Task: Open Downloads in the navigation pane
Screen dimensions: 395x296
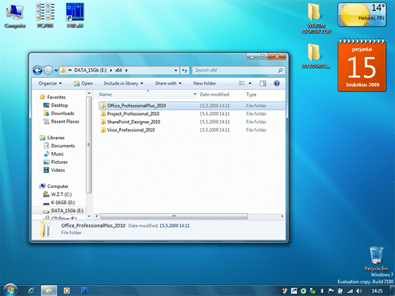Action: click(59, 113)
